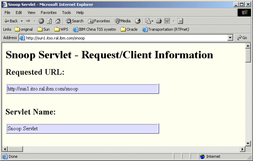This screenshot has width=253, height=161.
Task: Open the Favorites menu in menu bar
Action: [49, 13]
